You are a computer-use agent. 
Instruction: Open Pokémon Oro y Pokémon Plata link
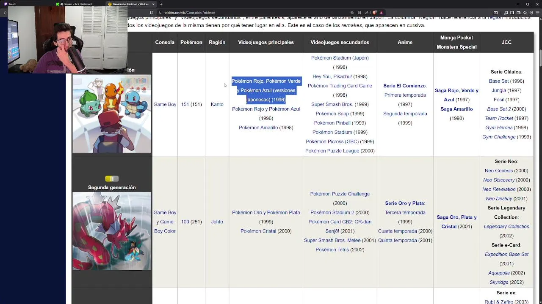266,212
